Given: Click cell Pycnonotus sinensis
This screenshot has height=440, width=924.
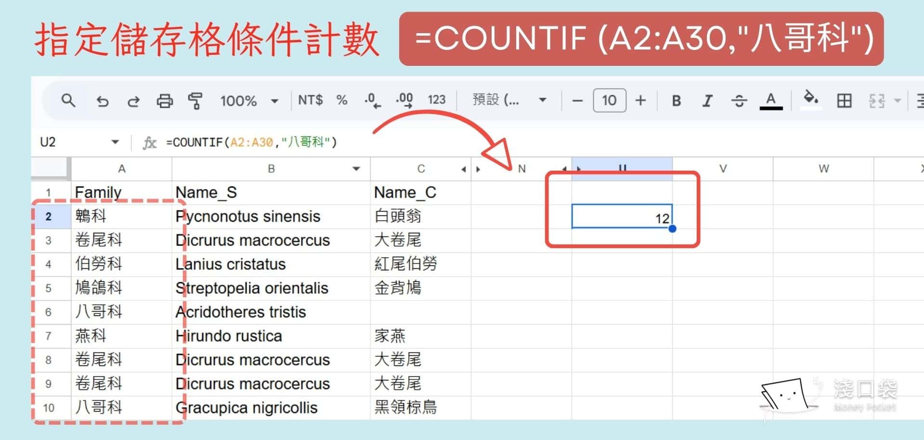Looking at the screenshot, I should [271, 216].
